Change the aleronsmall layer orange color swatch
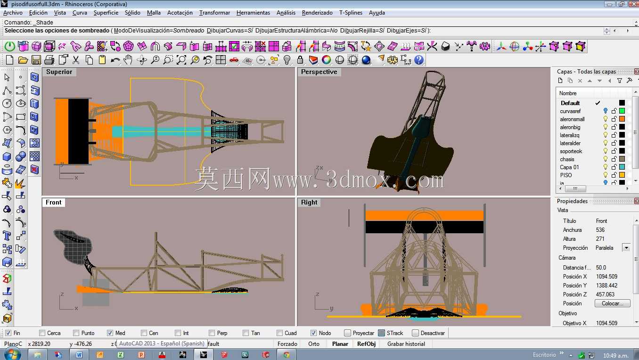Image resolution: width=639 pixels, height=360 pixels. (x=622, y=119)
